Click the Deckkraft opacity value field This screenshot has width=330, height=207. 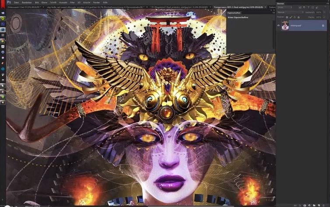coord(318,12)
